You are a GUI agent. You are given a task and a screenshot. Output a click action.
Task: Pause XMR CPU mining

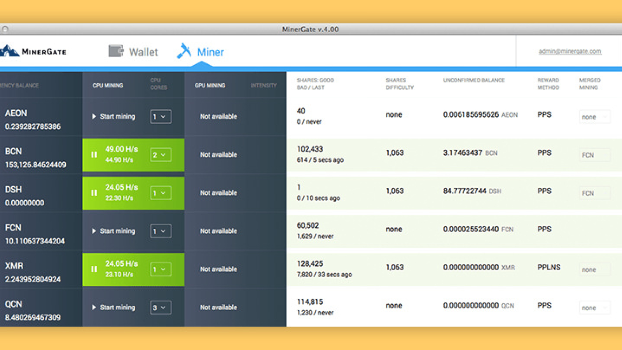pyautogui.click(x=94, y=269)
